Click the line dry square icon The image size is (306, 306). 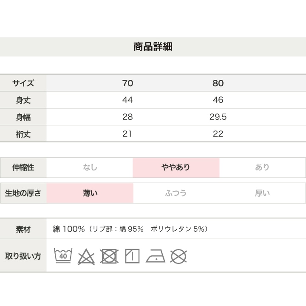point(132,256)
